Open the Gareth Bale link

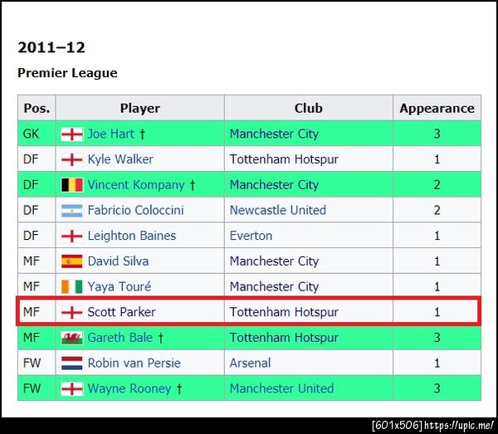(x=120, y=338)
